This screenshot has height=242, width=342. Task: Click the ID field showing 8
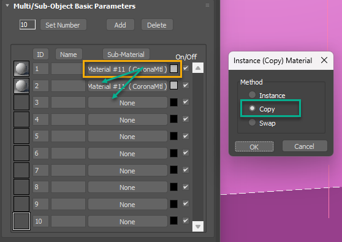(x=40, y=187)
